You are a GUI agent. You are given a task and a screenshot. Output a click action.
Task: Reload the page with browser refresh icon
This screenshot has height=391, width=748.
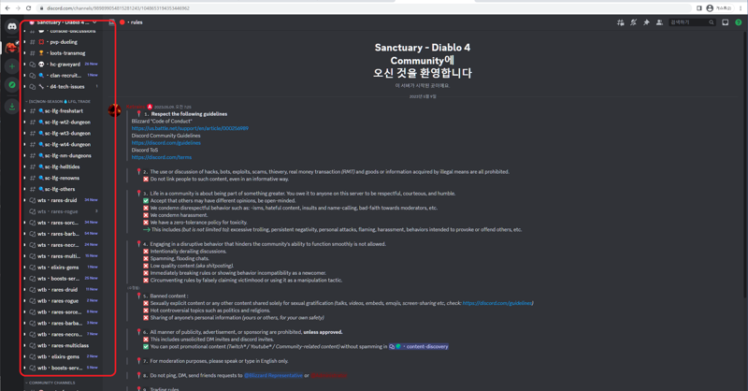point(29,8)
